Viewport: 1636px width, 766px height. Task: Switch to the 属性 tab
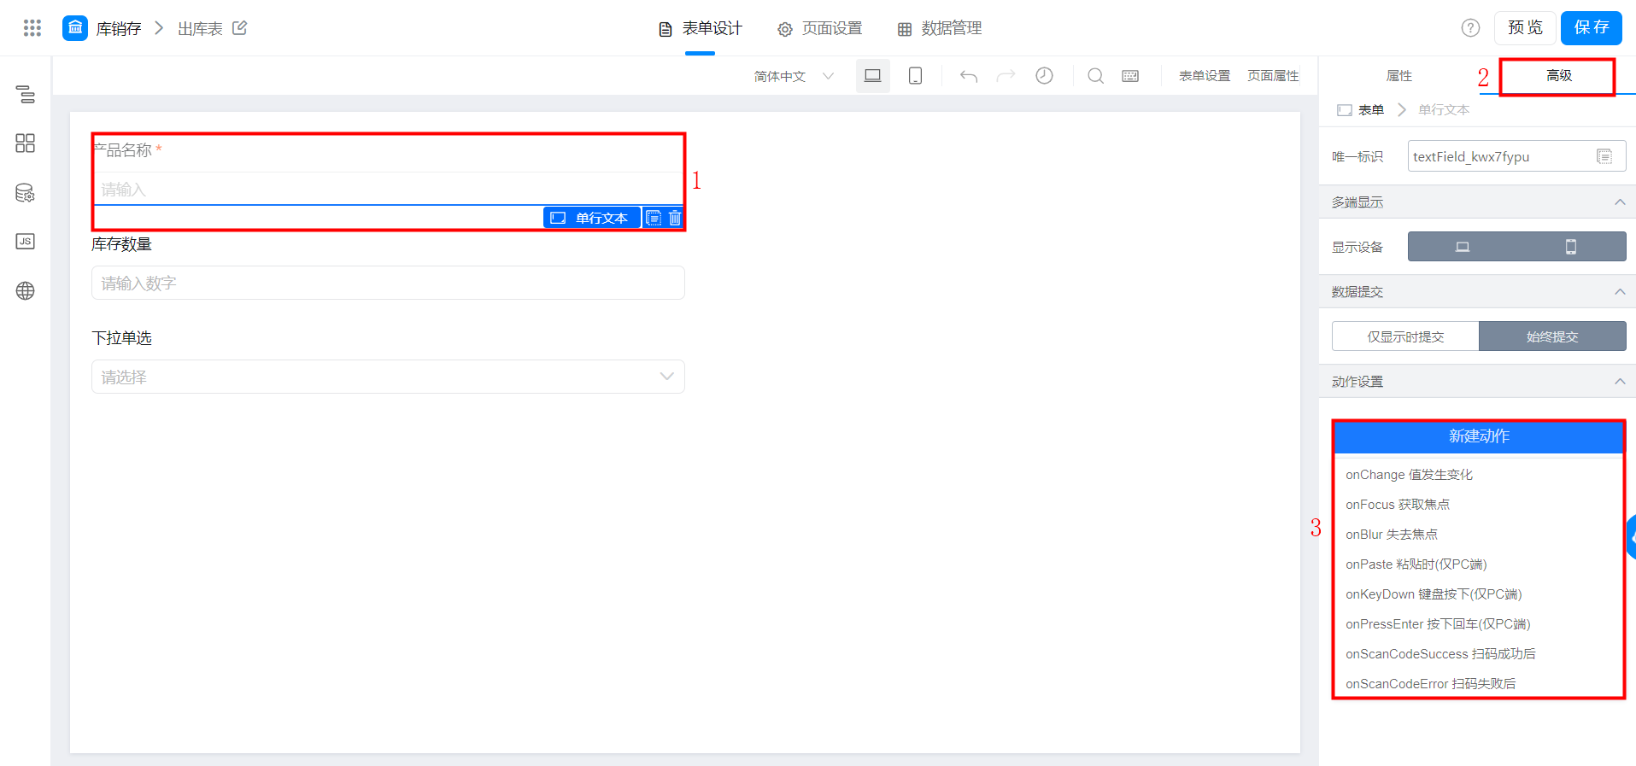(1399, 76)
